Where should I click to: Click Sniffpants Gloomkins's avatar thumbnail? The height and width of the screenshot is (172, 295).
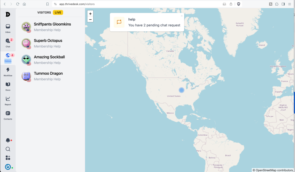tap(26, 27)
